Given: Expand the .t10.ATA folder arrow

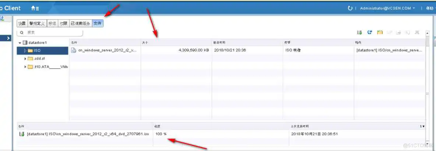Looking at the screenshot, I should point(25,66).
